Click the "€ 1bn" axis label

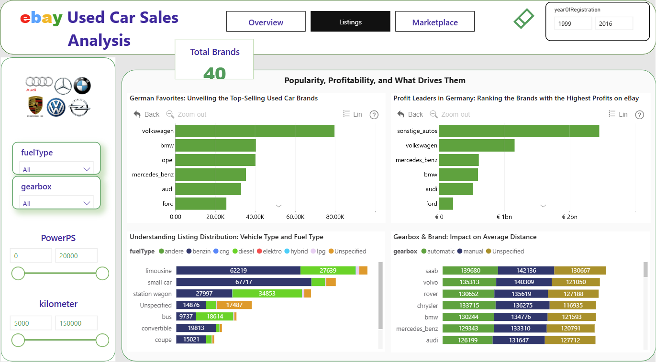(504, 217)
